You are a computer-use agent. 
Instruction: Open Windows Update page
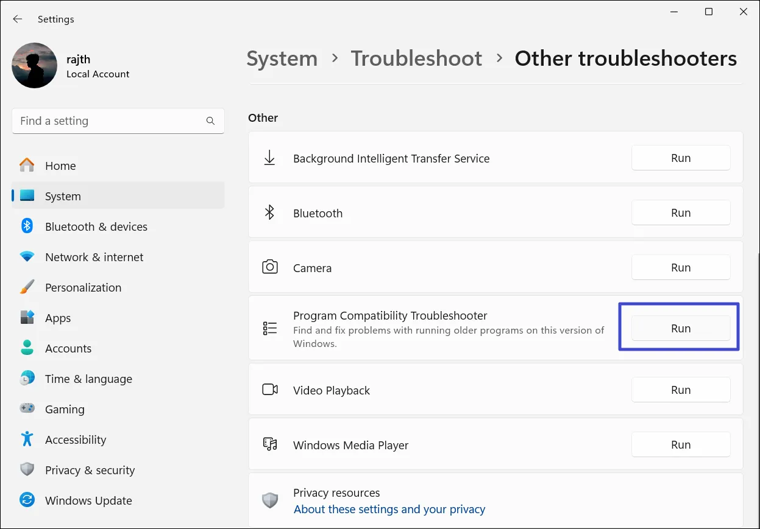click(x=88, y=500)
